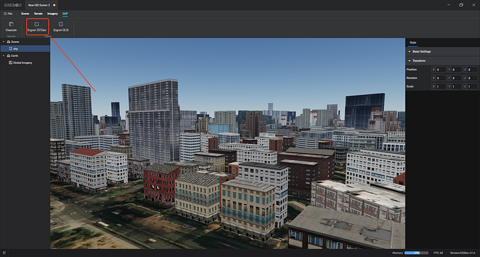Screen dimensions: 480x257
Task: Click the Scene folder icon in tree
Action: point(8,42)
